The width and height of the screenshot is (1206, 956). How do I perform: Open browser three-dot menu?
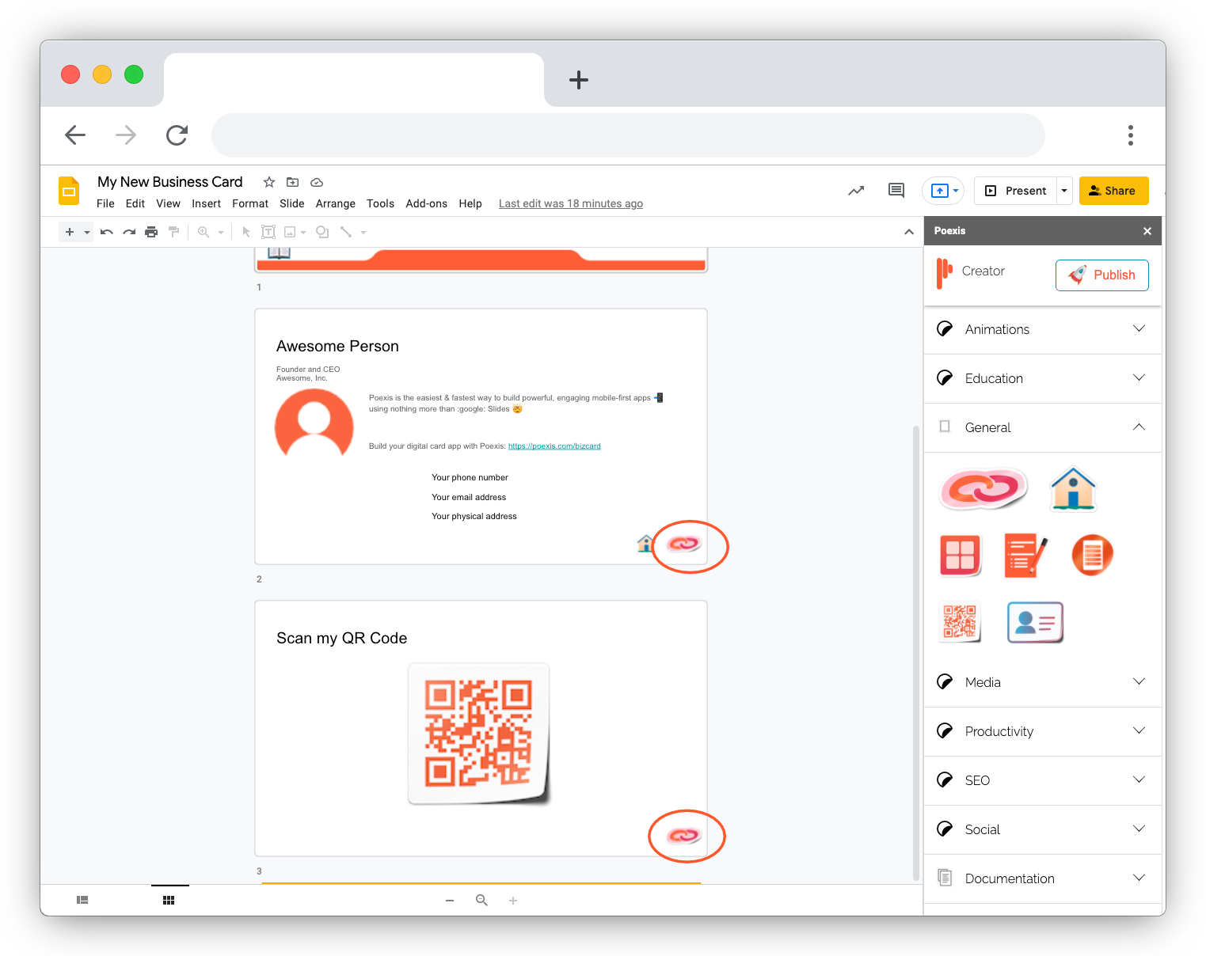(x=1131, y=135)
